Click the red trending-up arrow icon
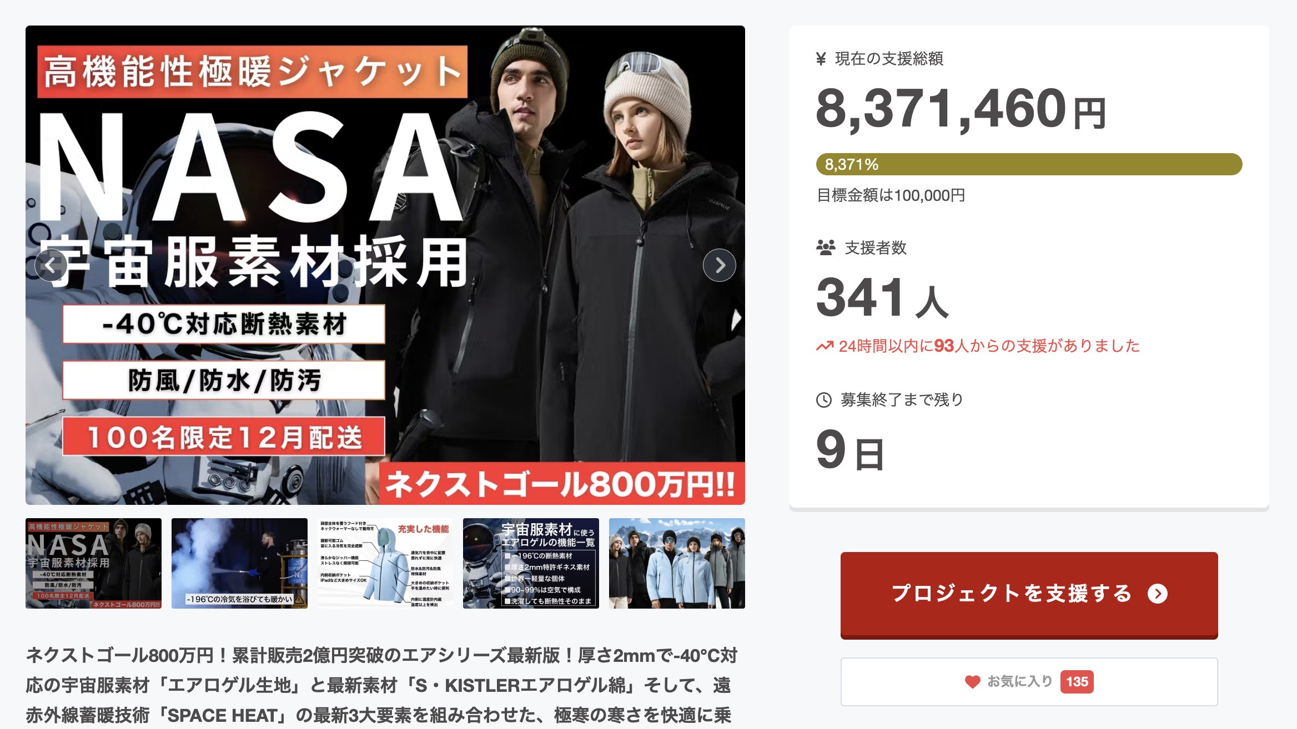Image resolution: width=1297 pixels, height=729 pixels. pyautogui.click(x=825, y=346)
